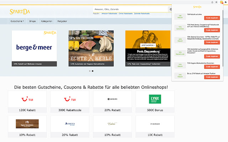Expand the Gutscheine dropdown menu
228x142 pixels.
17,21
